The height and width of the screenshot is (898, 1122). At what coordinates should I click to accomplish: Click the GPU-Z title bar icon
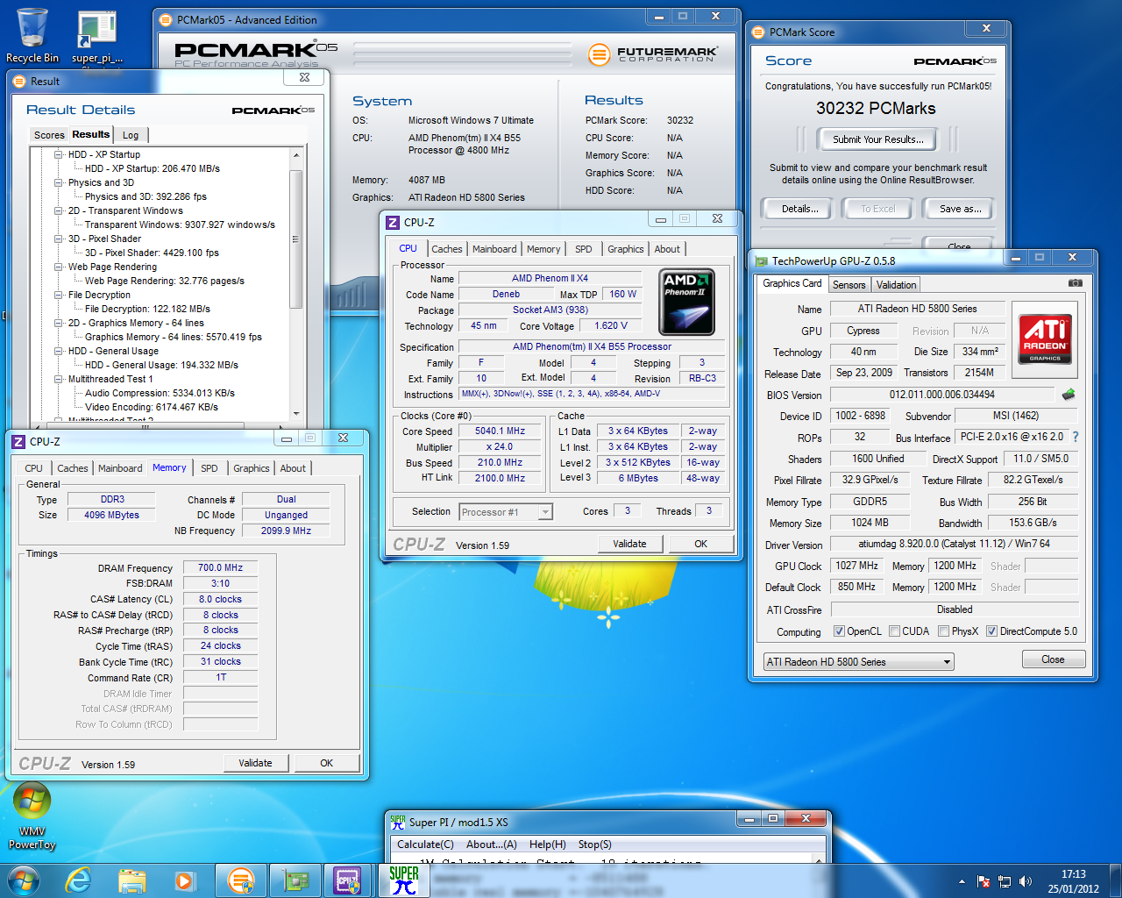point(761,260)
